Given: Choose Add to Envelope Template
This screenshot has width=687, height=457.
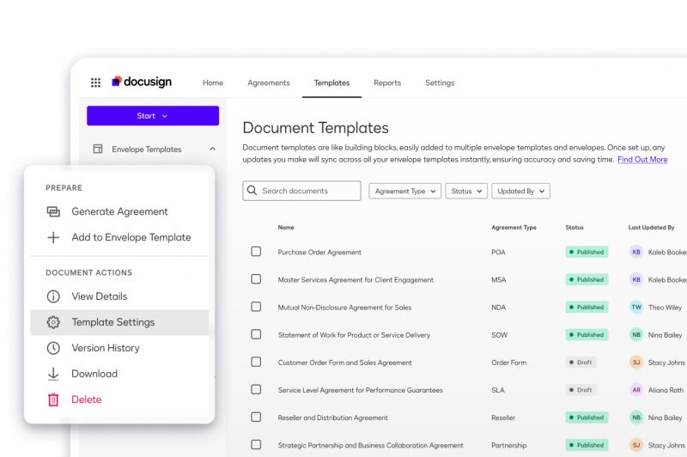Looking at the screenshot, I should tap(119, 237).
